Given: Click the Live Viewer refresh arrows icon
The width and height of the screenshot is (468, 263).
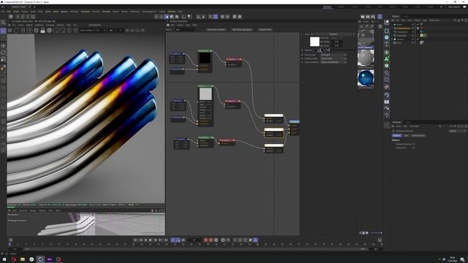Looking at the screenshot, I should point(16,31).
